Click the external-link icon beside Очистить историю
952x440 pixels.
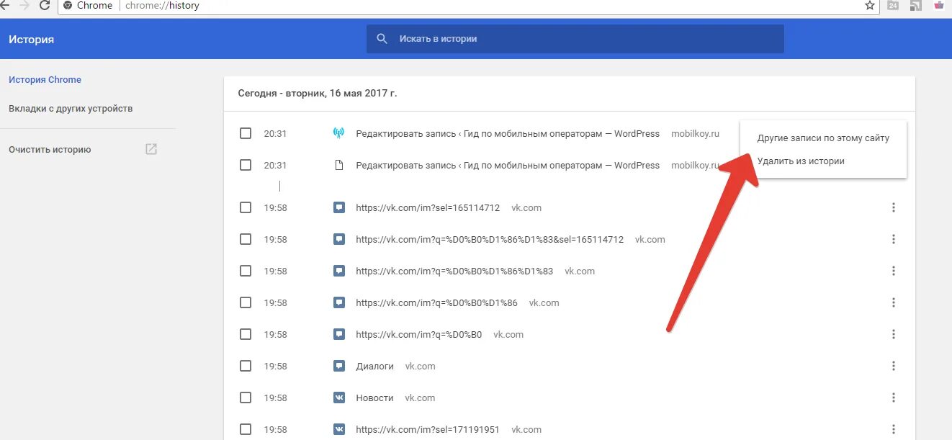click(x=151, y=149)
